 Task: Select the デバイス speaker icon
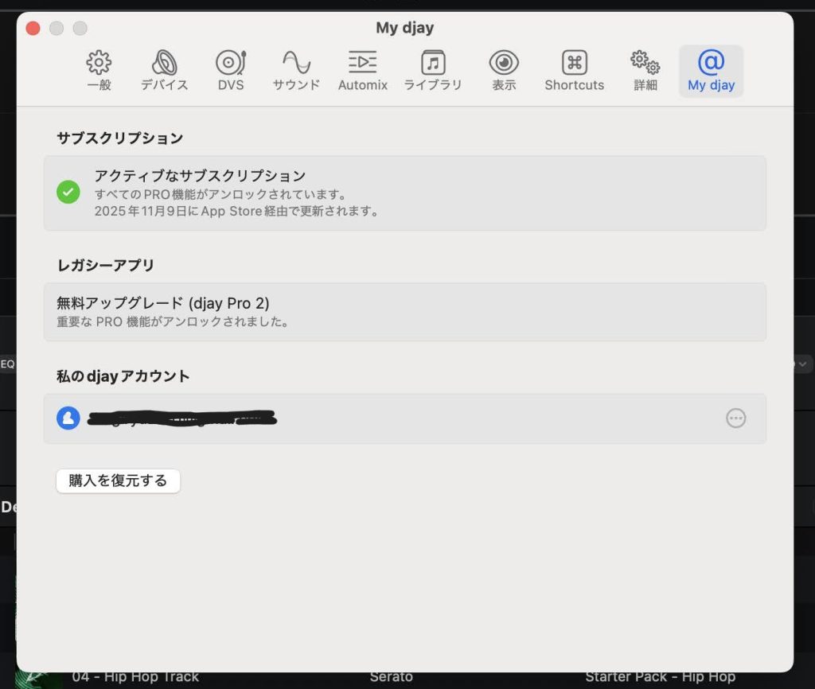(x=165, y=71)
